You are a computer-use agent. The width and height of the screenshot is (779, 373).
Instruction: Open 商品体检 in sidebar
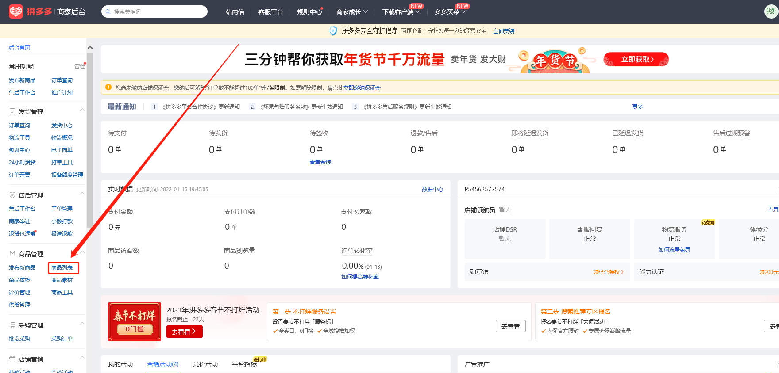point(19,280)
